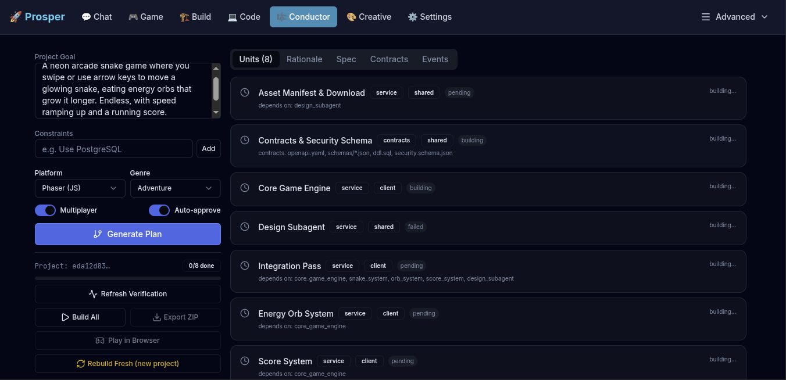Click the project build progress bar
Screen dimensions: 786x380
128,278
